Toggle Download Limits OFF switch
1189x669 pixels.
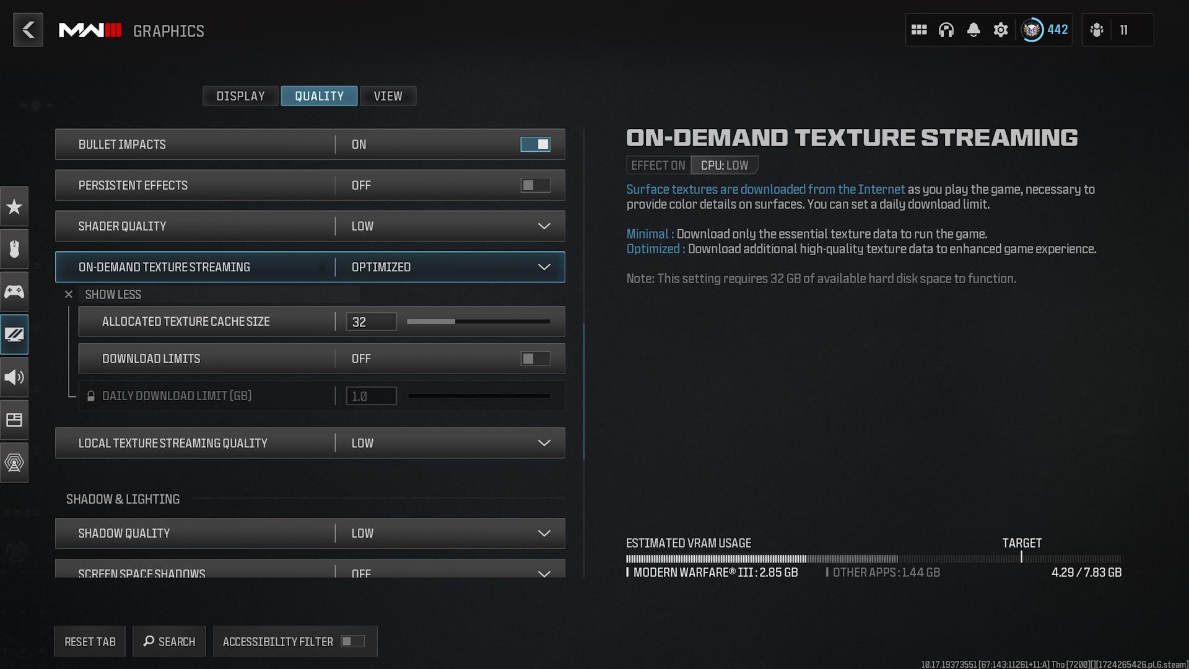click(534, 358)
